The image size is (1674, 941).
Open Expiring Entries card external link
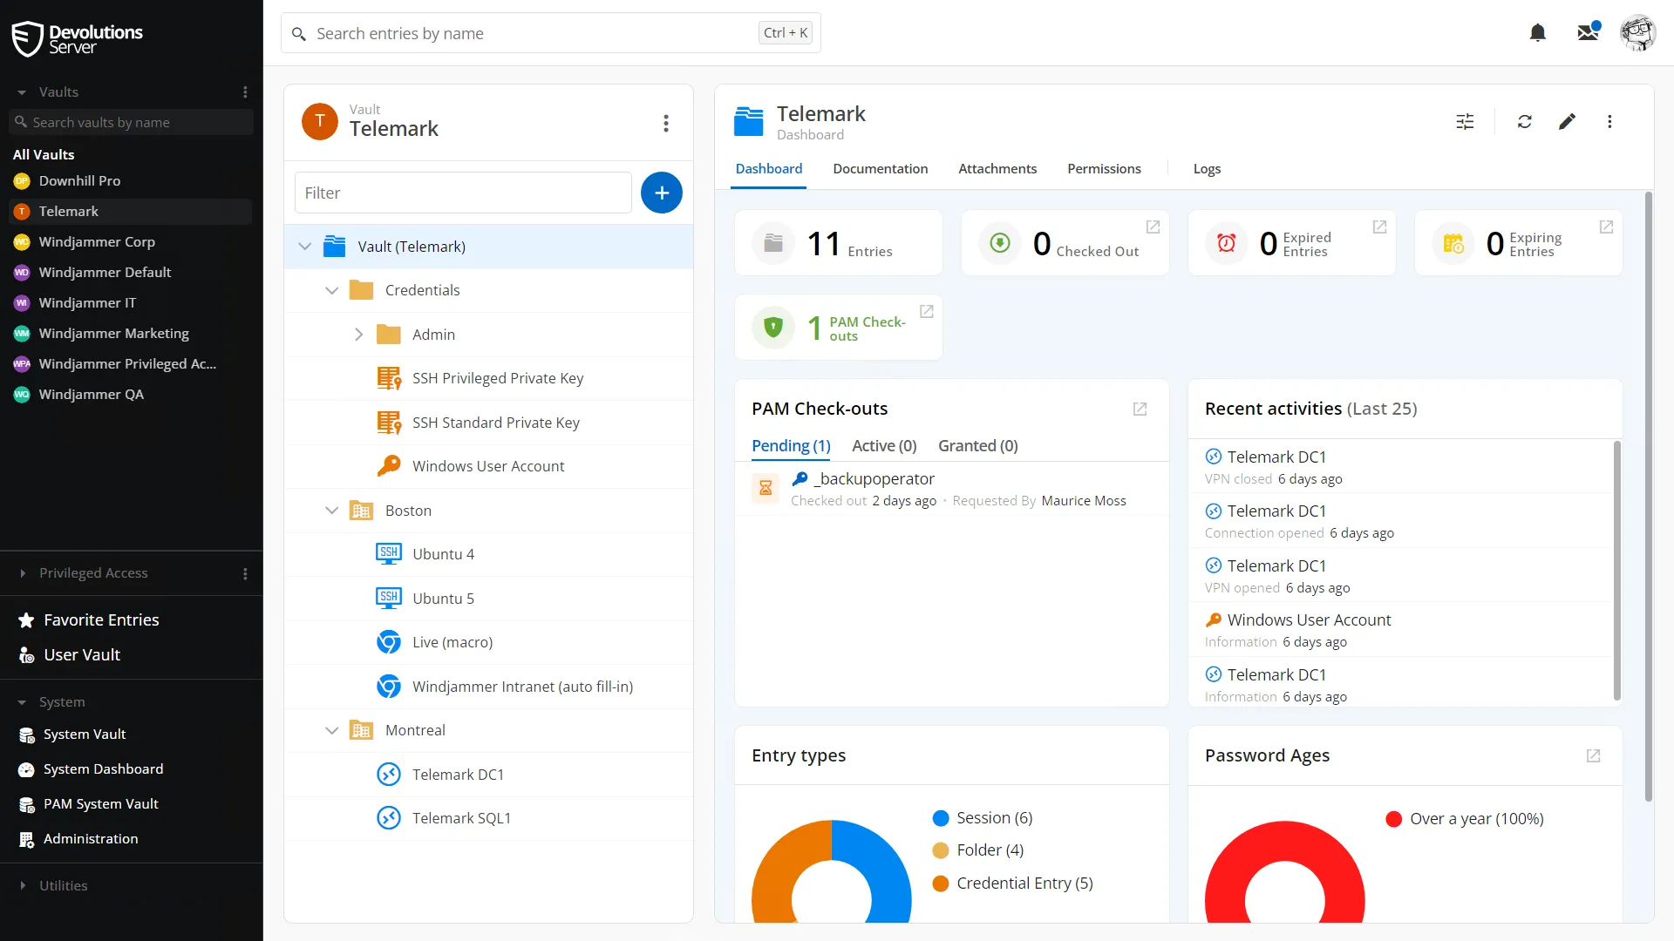coord(1606,227)
